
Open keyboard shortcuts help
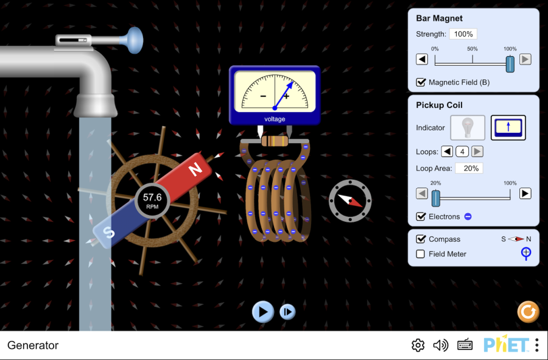465,345
